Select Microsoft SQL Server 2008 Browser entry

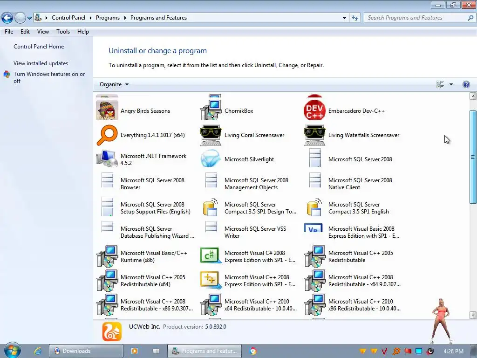(x=145, y=184)
